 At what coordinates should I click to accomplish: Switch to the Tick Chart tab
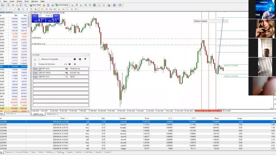10,114
